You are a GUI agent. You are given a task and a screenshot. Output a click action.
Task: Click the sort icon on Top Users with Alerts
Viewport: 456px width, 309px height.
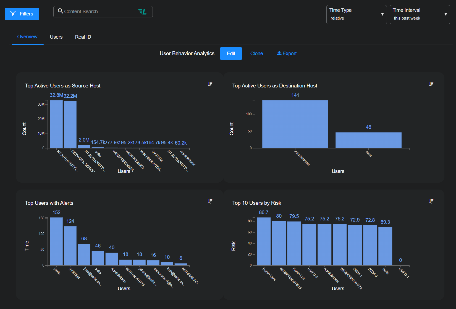point(210,201)
